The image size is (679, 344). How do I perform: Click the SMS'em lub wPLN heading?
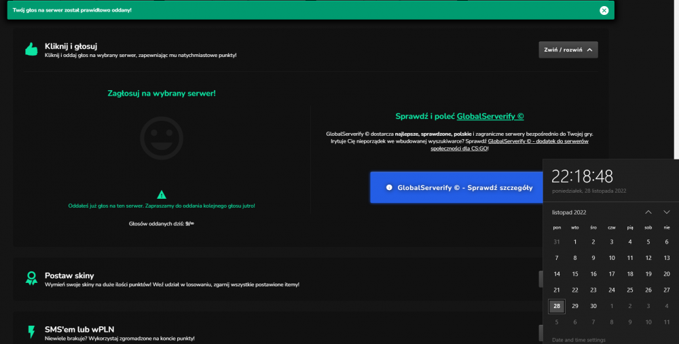pos(79,329)
